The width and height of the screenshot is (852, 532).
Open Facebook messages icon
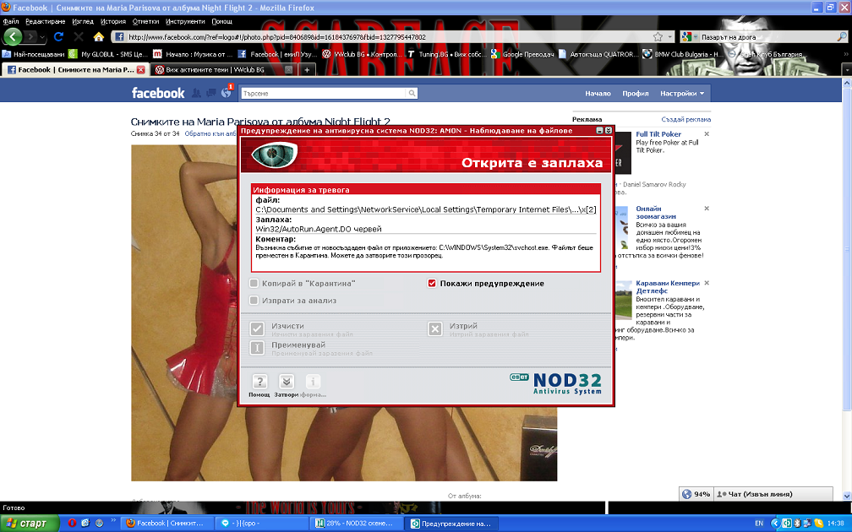coord(211,93)
